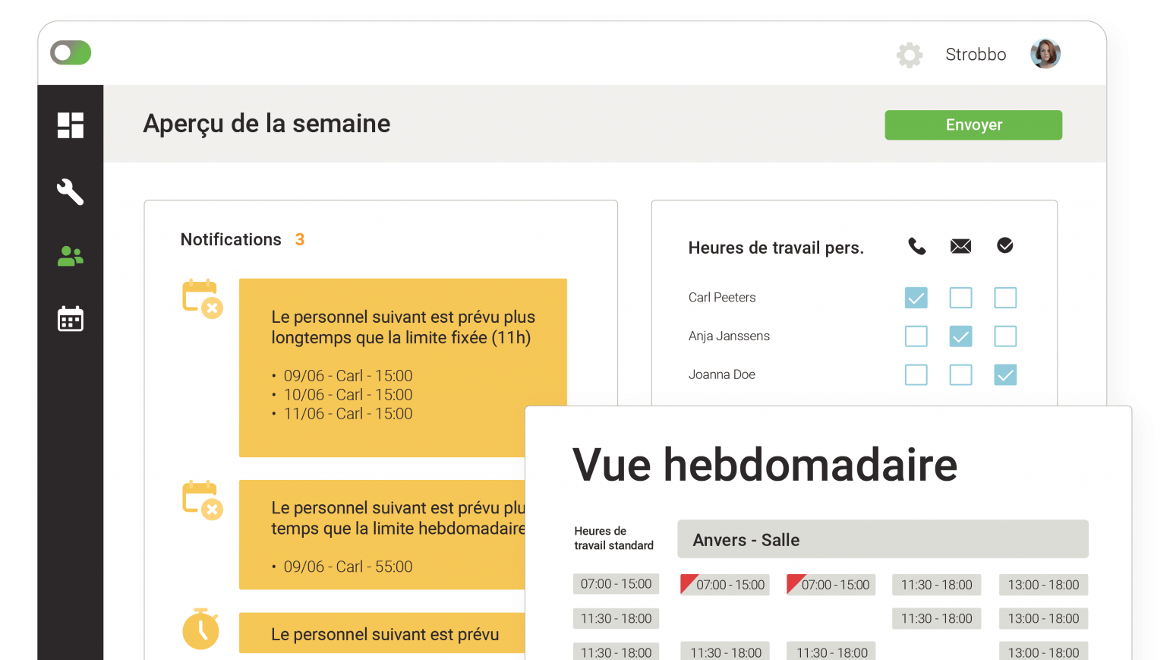Select the envelope email icon above checkboxes
This screenshot has height=660, width=1173.
[x=960, y=246]
